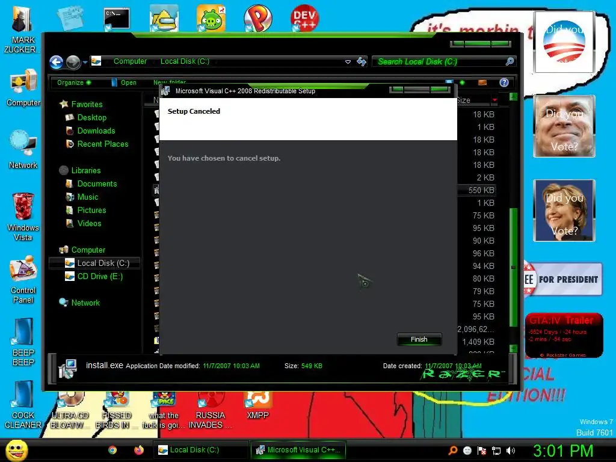Click the install.exe icon in details pane
The image size is (616, 462).
[67, 369]
